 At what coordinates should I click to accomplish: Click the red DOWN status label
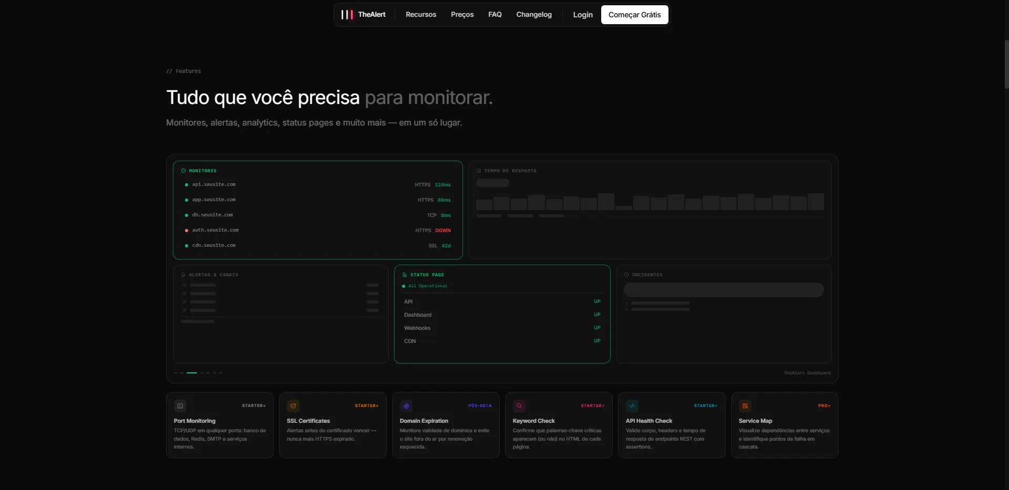tap(443, 231)
